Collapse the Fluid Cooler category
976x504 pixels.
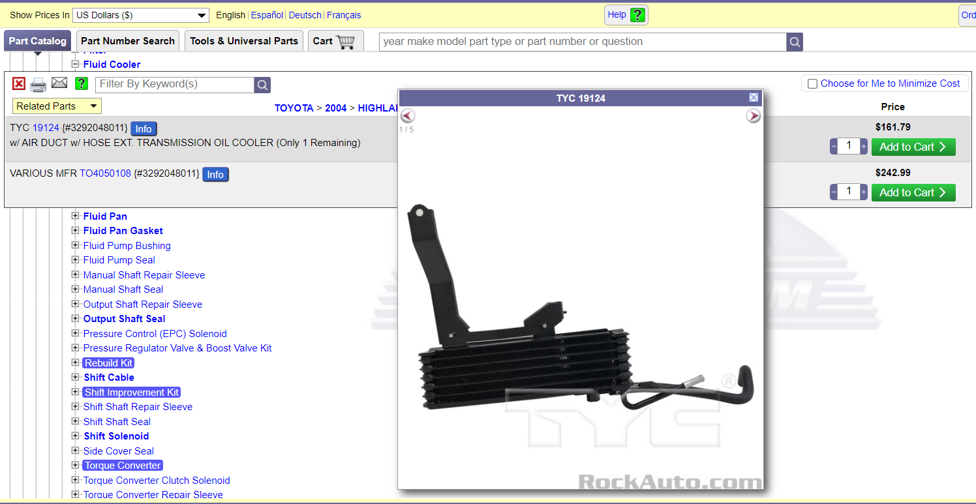pyautogui.click(x=75, y=65)
